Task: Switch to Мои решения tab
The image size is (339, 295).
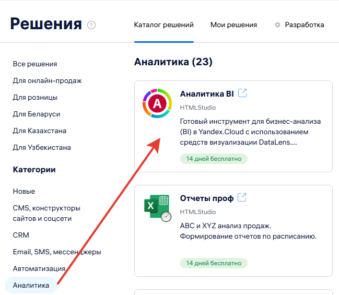Action: (233, 25)
